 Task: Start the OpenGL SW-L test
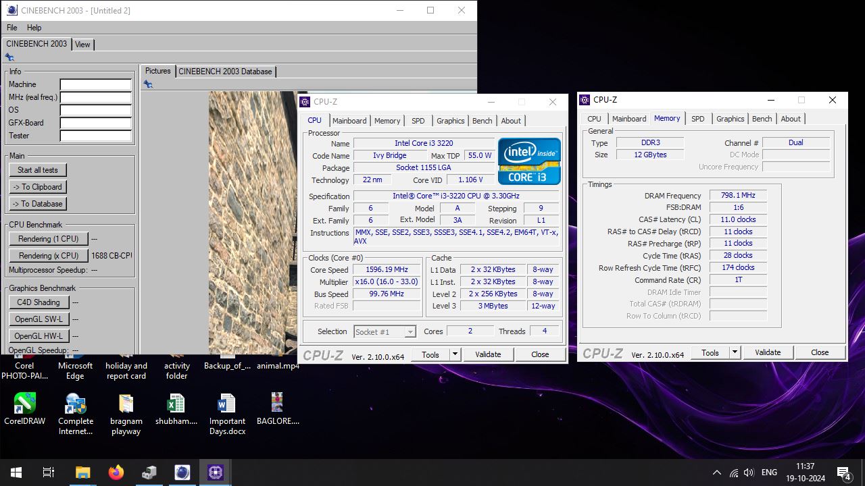[x=39, y=319]
